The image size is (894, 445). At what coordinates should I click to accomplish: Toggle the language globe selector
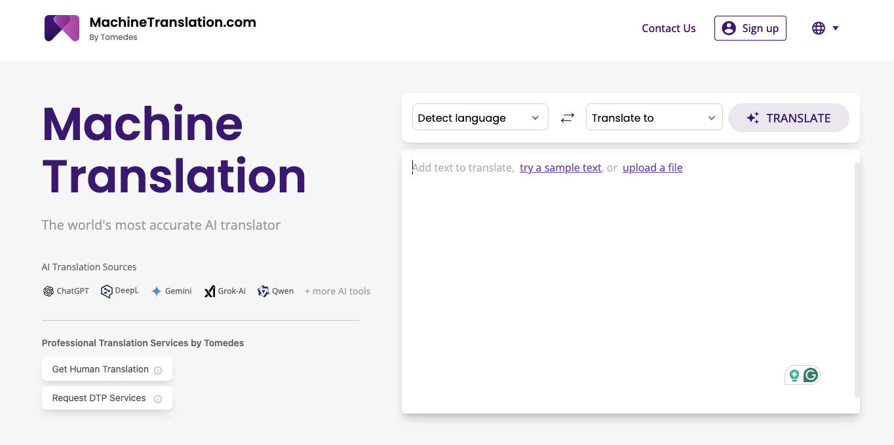[x=817, y=28]
